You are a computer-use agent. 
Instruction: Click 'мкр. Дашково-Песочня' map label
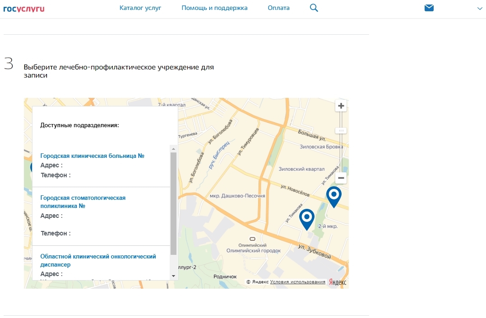click(237, 196)
